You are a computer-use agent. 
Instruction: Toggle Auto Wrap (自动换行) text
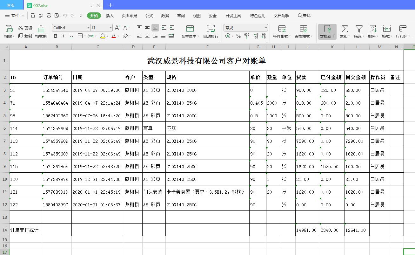(x=211, y=32)
